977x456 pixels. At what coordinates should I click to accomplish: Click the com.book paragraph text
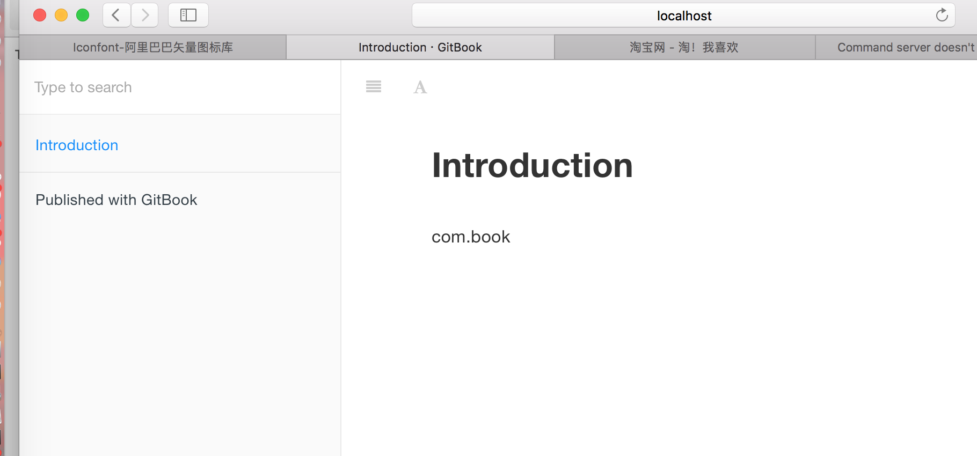(x=471, y=237)
